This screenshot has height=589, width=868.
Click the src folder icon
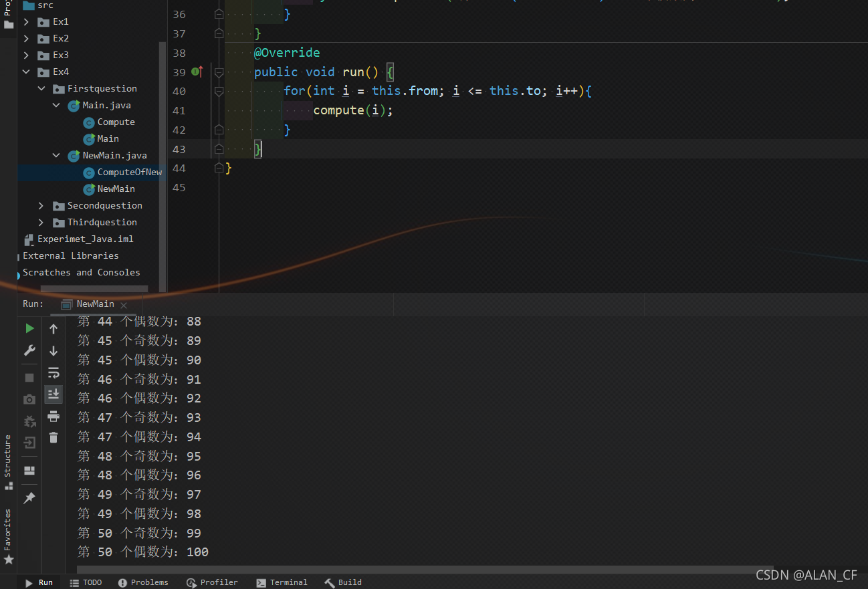28,5
